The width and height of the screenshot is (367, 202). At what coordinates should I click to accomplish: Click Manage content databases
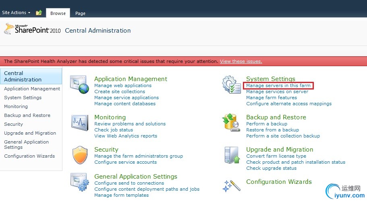coord(125,104)
